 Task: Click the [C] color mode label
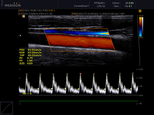coord(20,14)
